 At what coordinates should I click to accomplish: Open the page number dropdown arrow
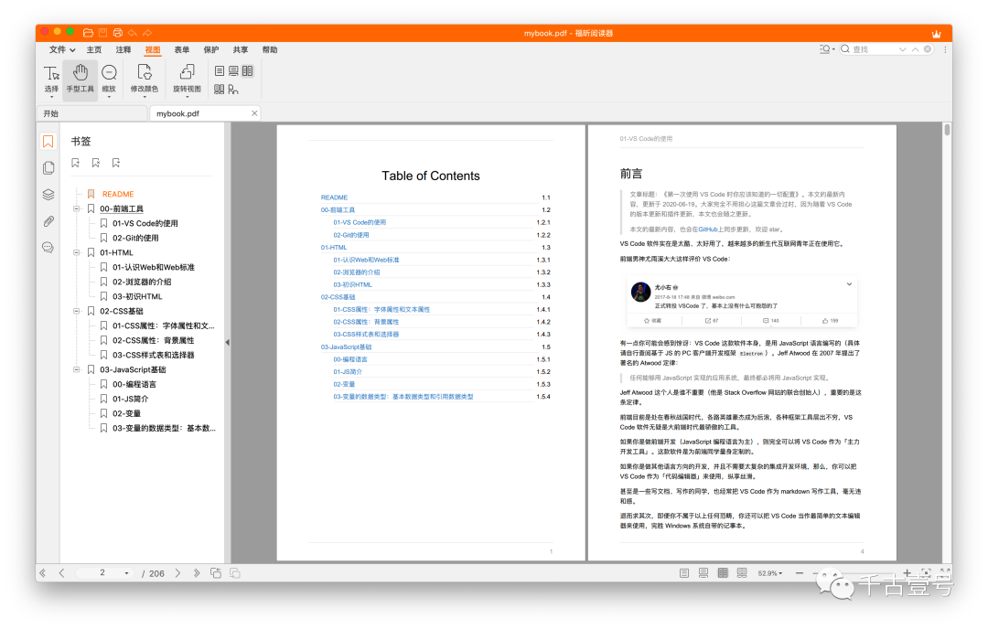click(x=126, y=573)
